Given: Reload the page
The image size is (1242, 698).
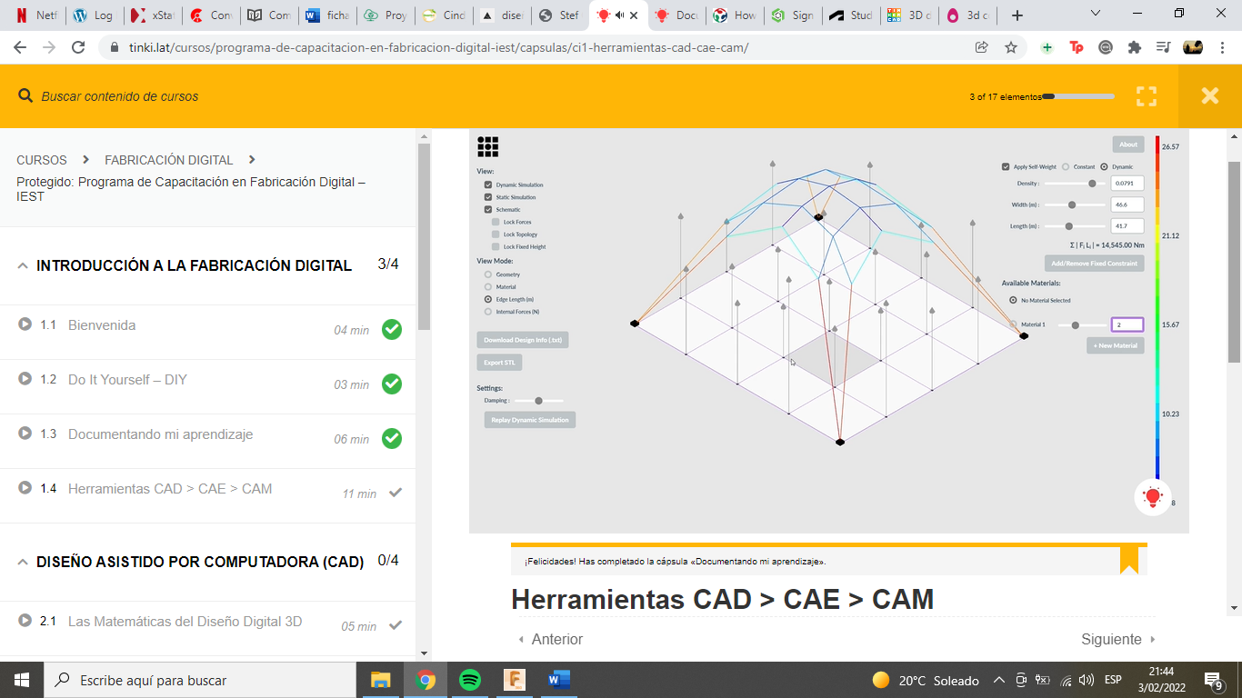Looking at the screenshot, I should coord(78,47).
